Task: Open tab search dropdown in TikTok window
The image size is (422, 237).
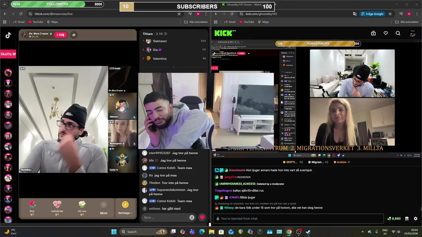Action: [5, 5]
